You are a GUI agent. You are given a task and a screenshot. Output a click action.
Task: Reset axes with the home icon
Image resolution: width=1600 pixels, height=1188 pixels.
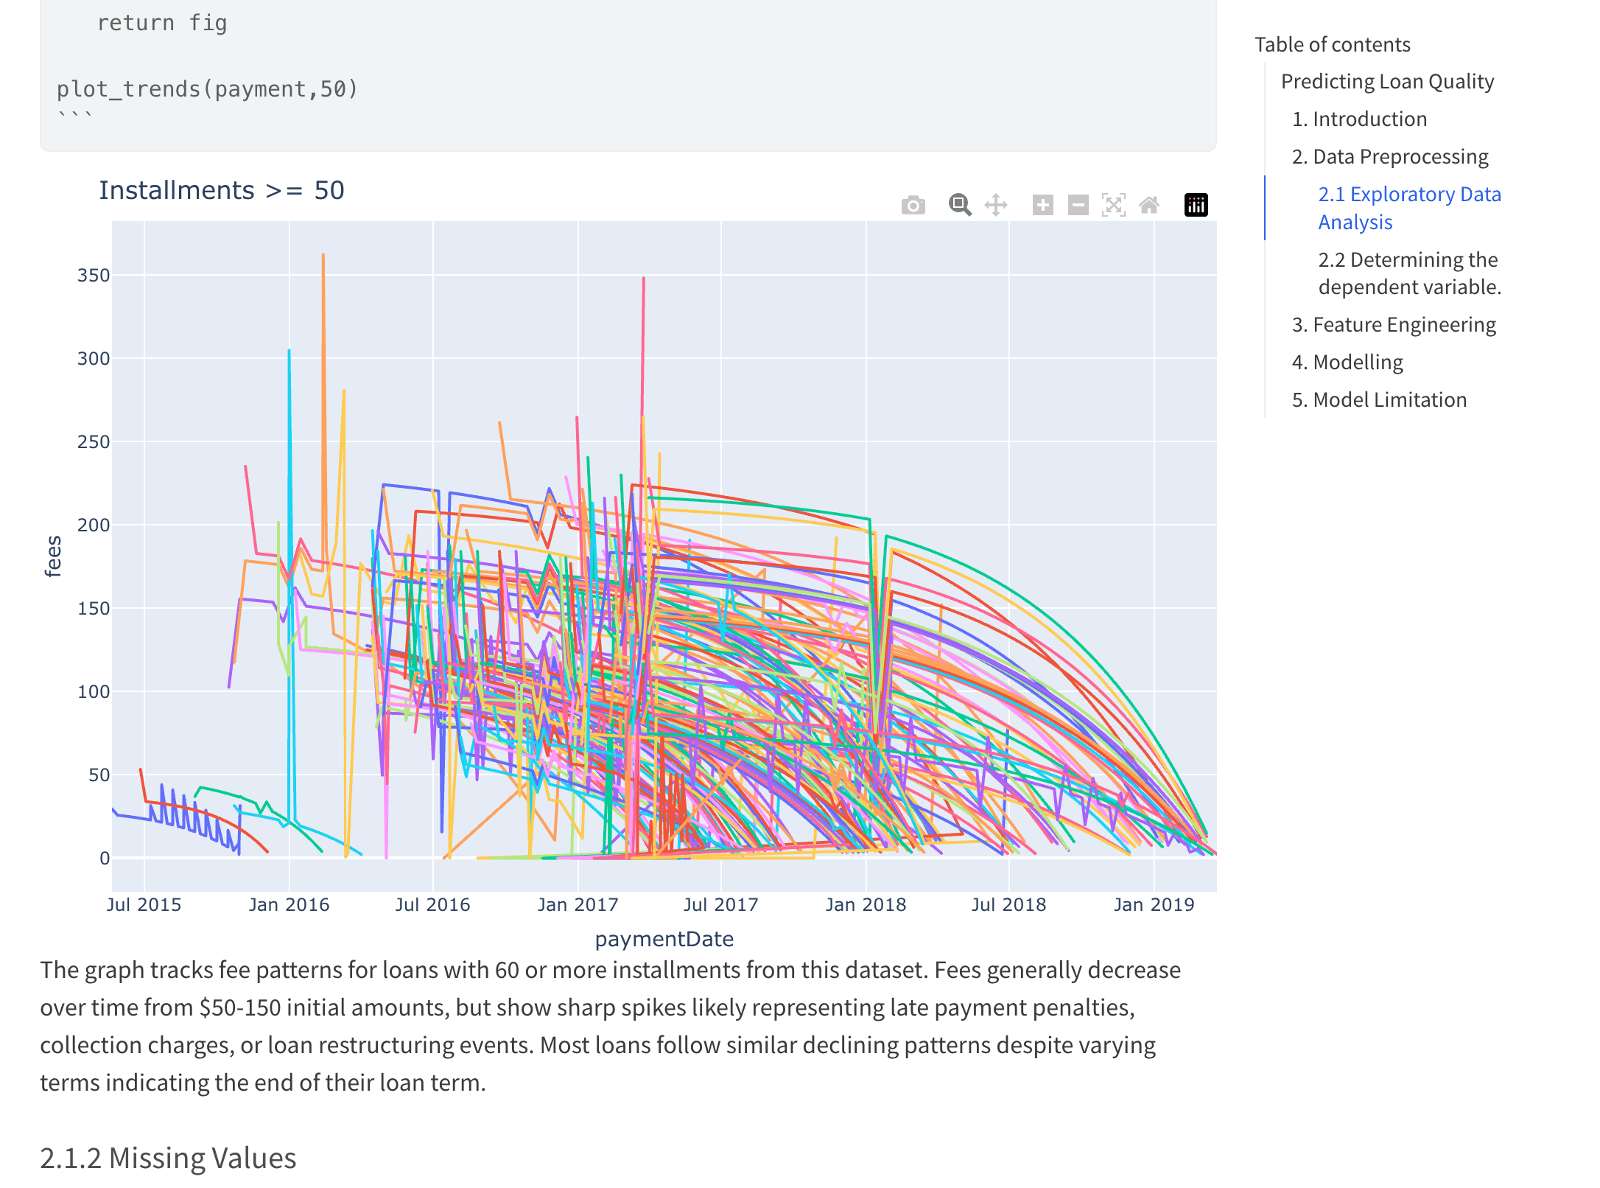pyautogui.click(x=1149, y=205)
